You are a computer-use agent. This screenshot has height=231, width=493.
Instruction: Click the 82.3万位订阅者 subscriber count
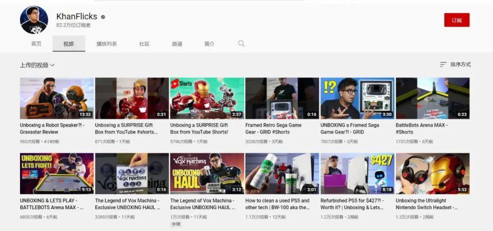(x=73, y=26)
